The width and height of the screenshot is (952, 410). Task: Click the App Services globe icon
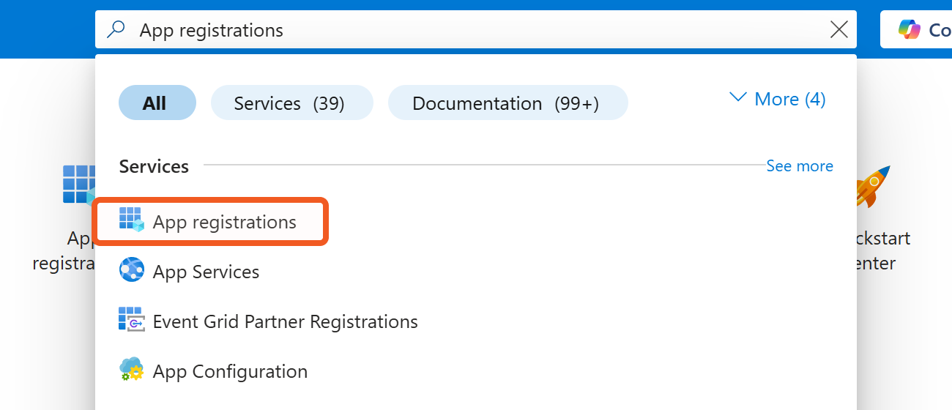(132, 270)
